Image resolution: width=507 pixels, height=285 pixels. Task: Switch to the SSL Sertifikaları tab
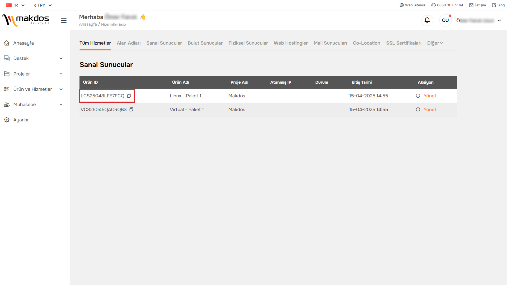click(x=404, y=43)
